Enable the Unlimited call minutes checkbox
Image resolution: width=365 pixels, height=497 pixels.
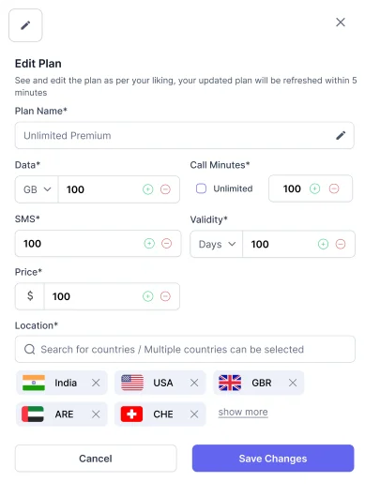(201, 188)
